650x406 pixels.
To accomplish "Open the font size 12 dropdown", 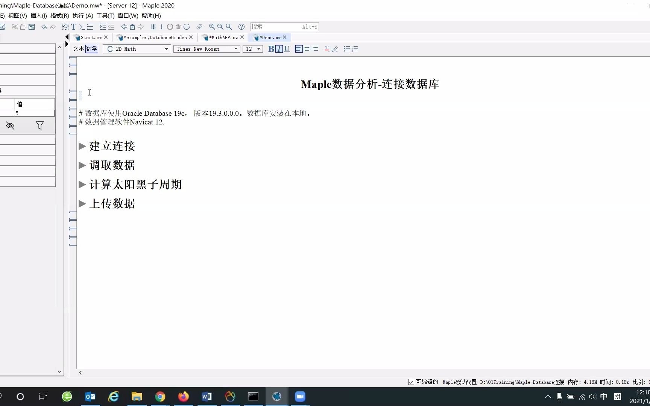I will tap(258, 49).
